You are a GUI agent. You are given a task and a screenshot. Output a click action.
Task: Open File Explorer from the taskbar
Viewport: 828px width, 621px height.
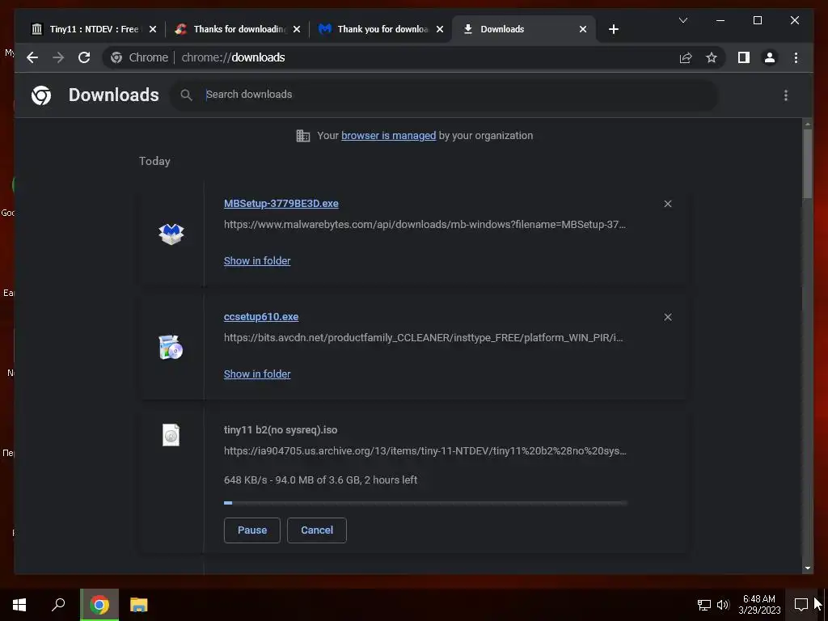tap(138, 605)
